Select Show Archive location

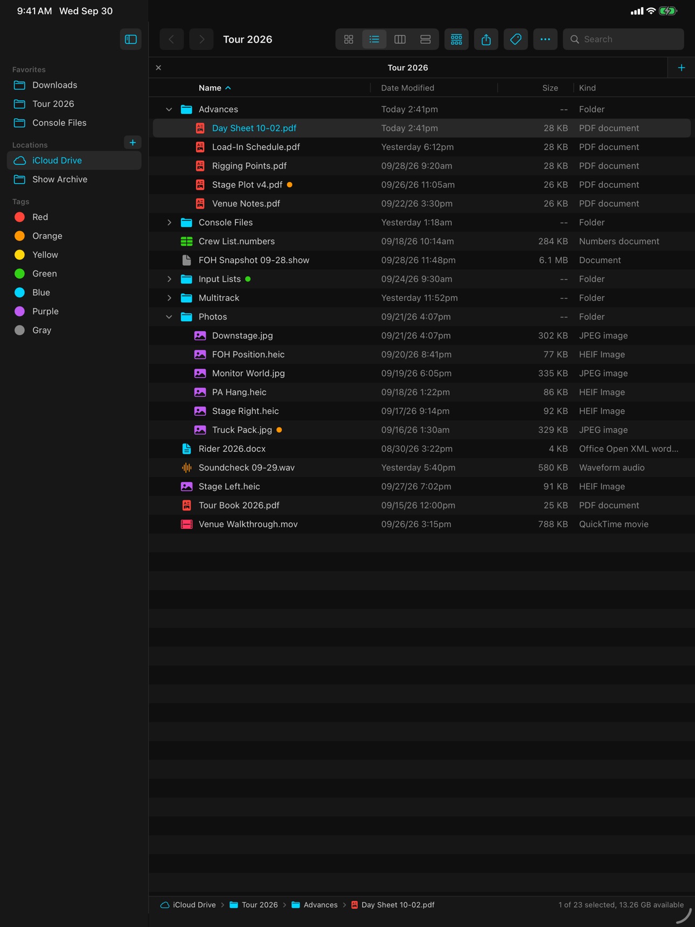coord(74,179)
